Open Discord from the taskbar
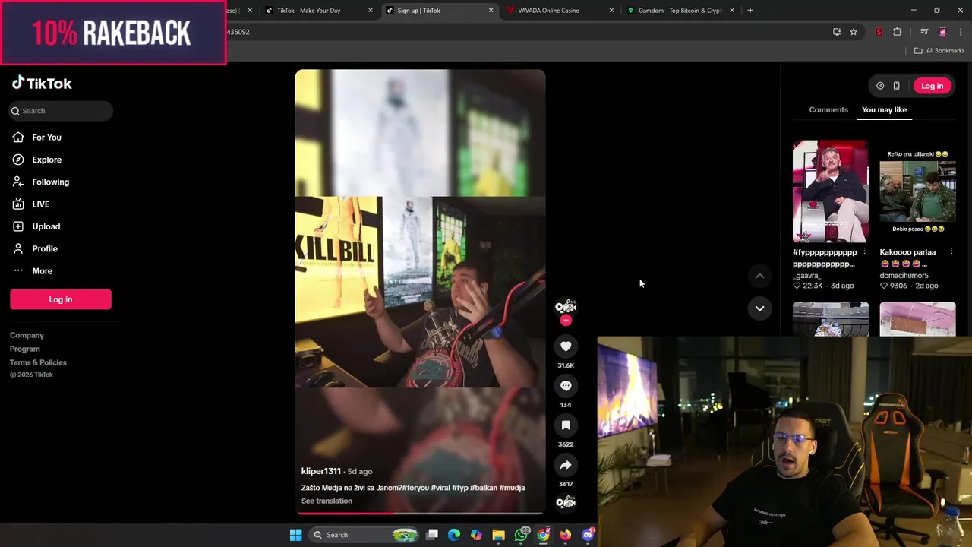This screenshot has width=972, height=547. [588, 535]
